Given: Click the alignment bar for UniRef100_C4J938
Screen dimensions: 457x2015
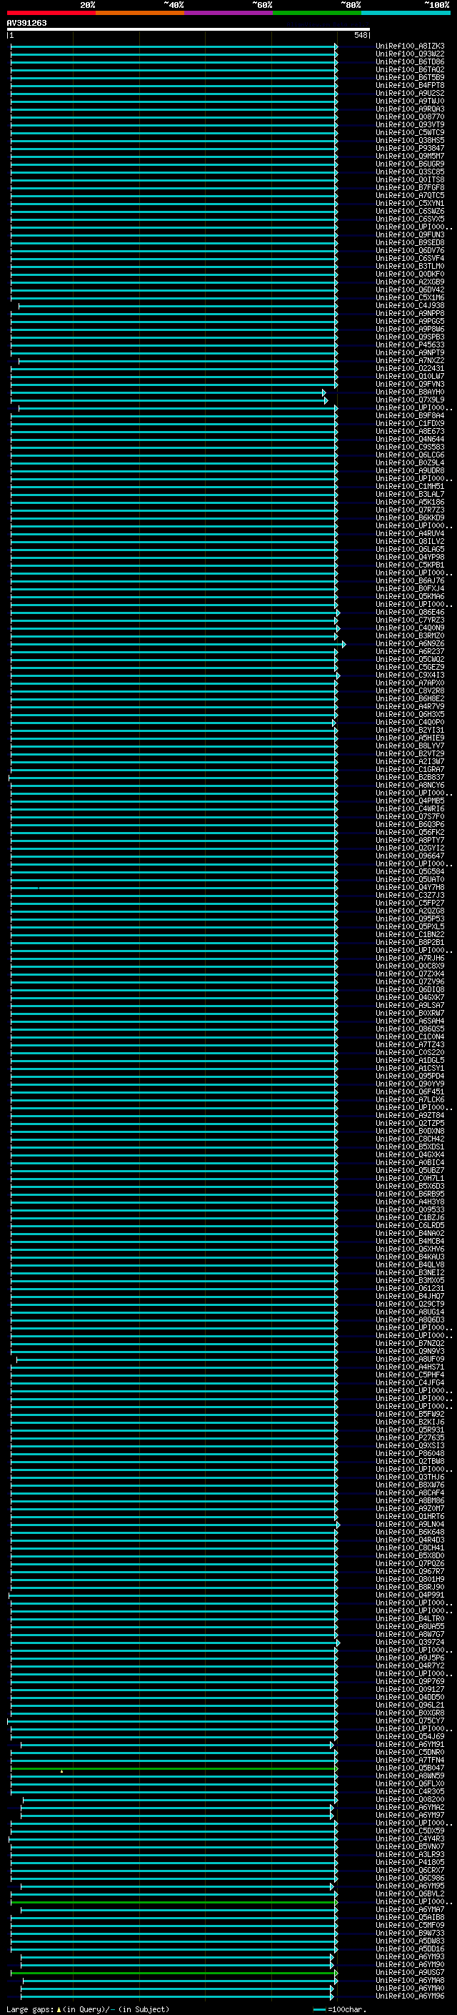Looking at the screenshot, I should (x=178, y=306).
